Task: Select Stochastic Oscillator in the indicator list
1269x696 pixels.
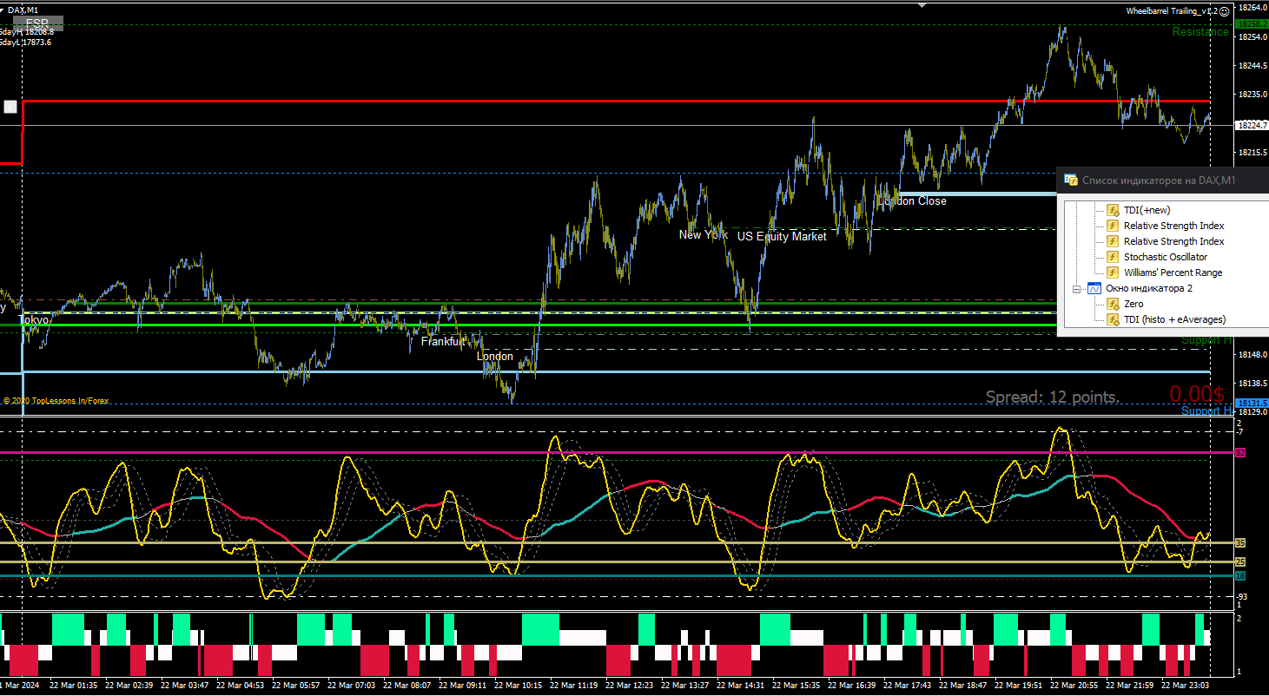Action: [1166, 257]
